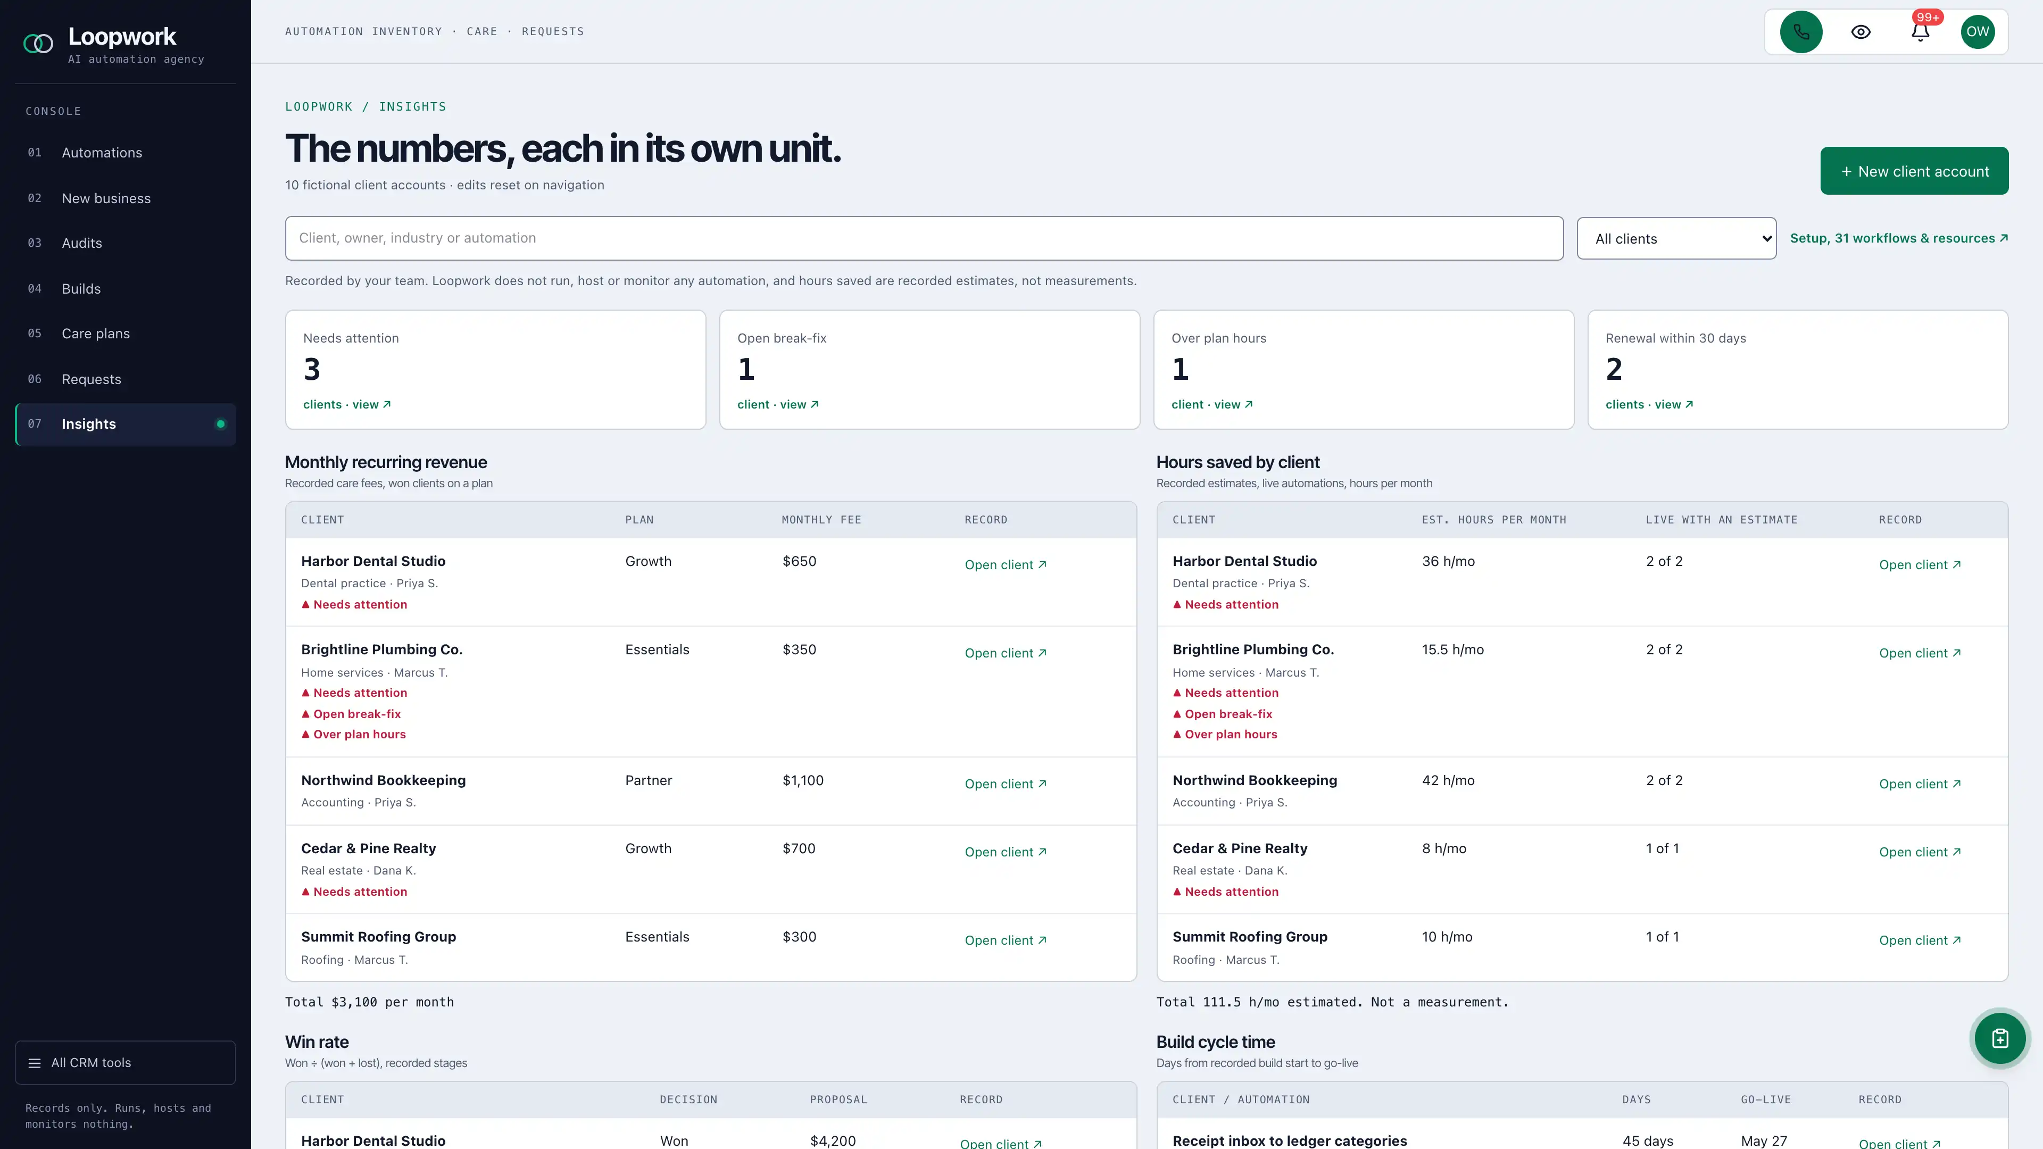The image size is (2043, 1149).
Task: Click the floating clipboard button
Action: coord(2000,1038)
